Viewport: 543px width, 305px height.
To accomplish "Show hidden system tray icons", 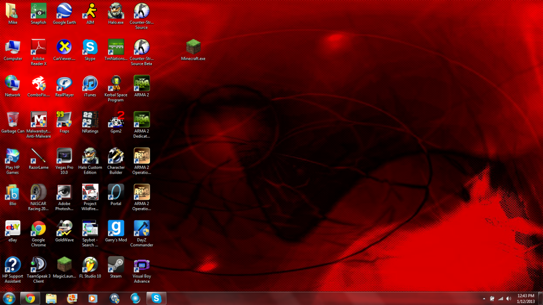I will 484,299.
